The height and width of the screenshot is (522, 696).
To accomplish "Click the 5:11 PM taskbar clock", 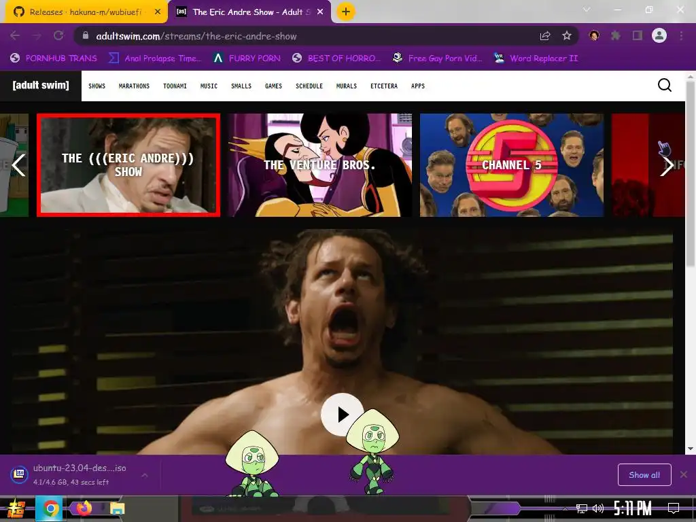I will 633,508.
